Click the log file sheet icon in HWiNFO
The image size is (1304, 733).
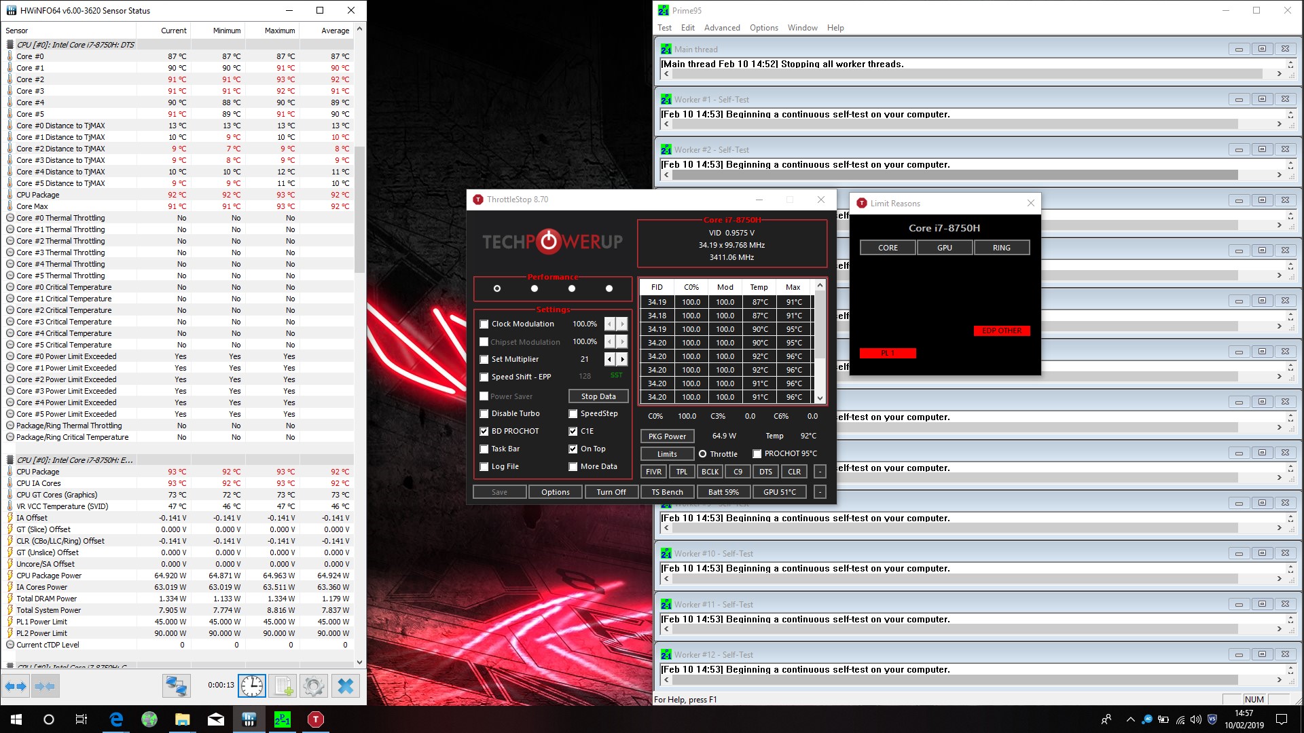pos(283,686)
